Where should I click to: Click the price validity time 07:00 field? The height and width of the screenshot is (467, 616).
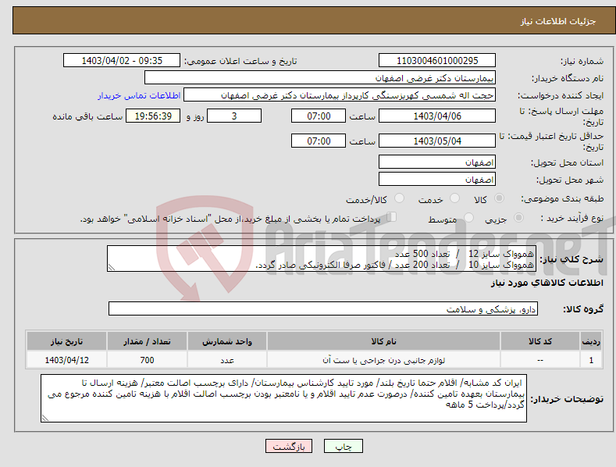pos(319,141)
